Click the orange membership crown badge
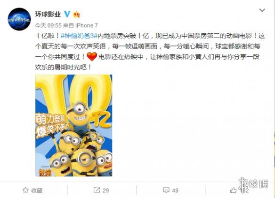This screenshot has height=198, width=275. tap(77, 14)
